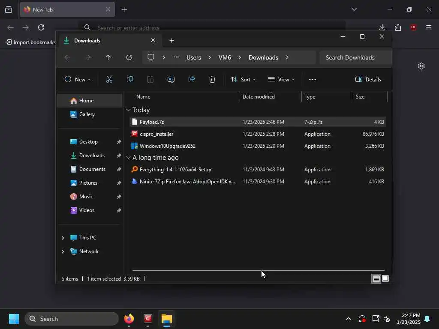Open Downloads in the sidebar

pyautogui.click(x=90, y=156)
